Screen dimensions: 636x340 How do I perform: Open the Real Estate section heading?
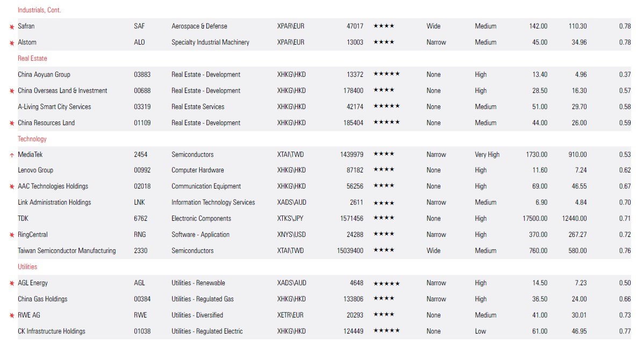(x=32, y=58)
